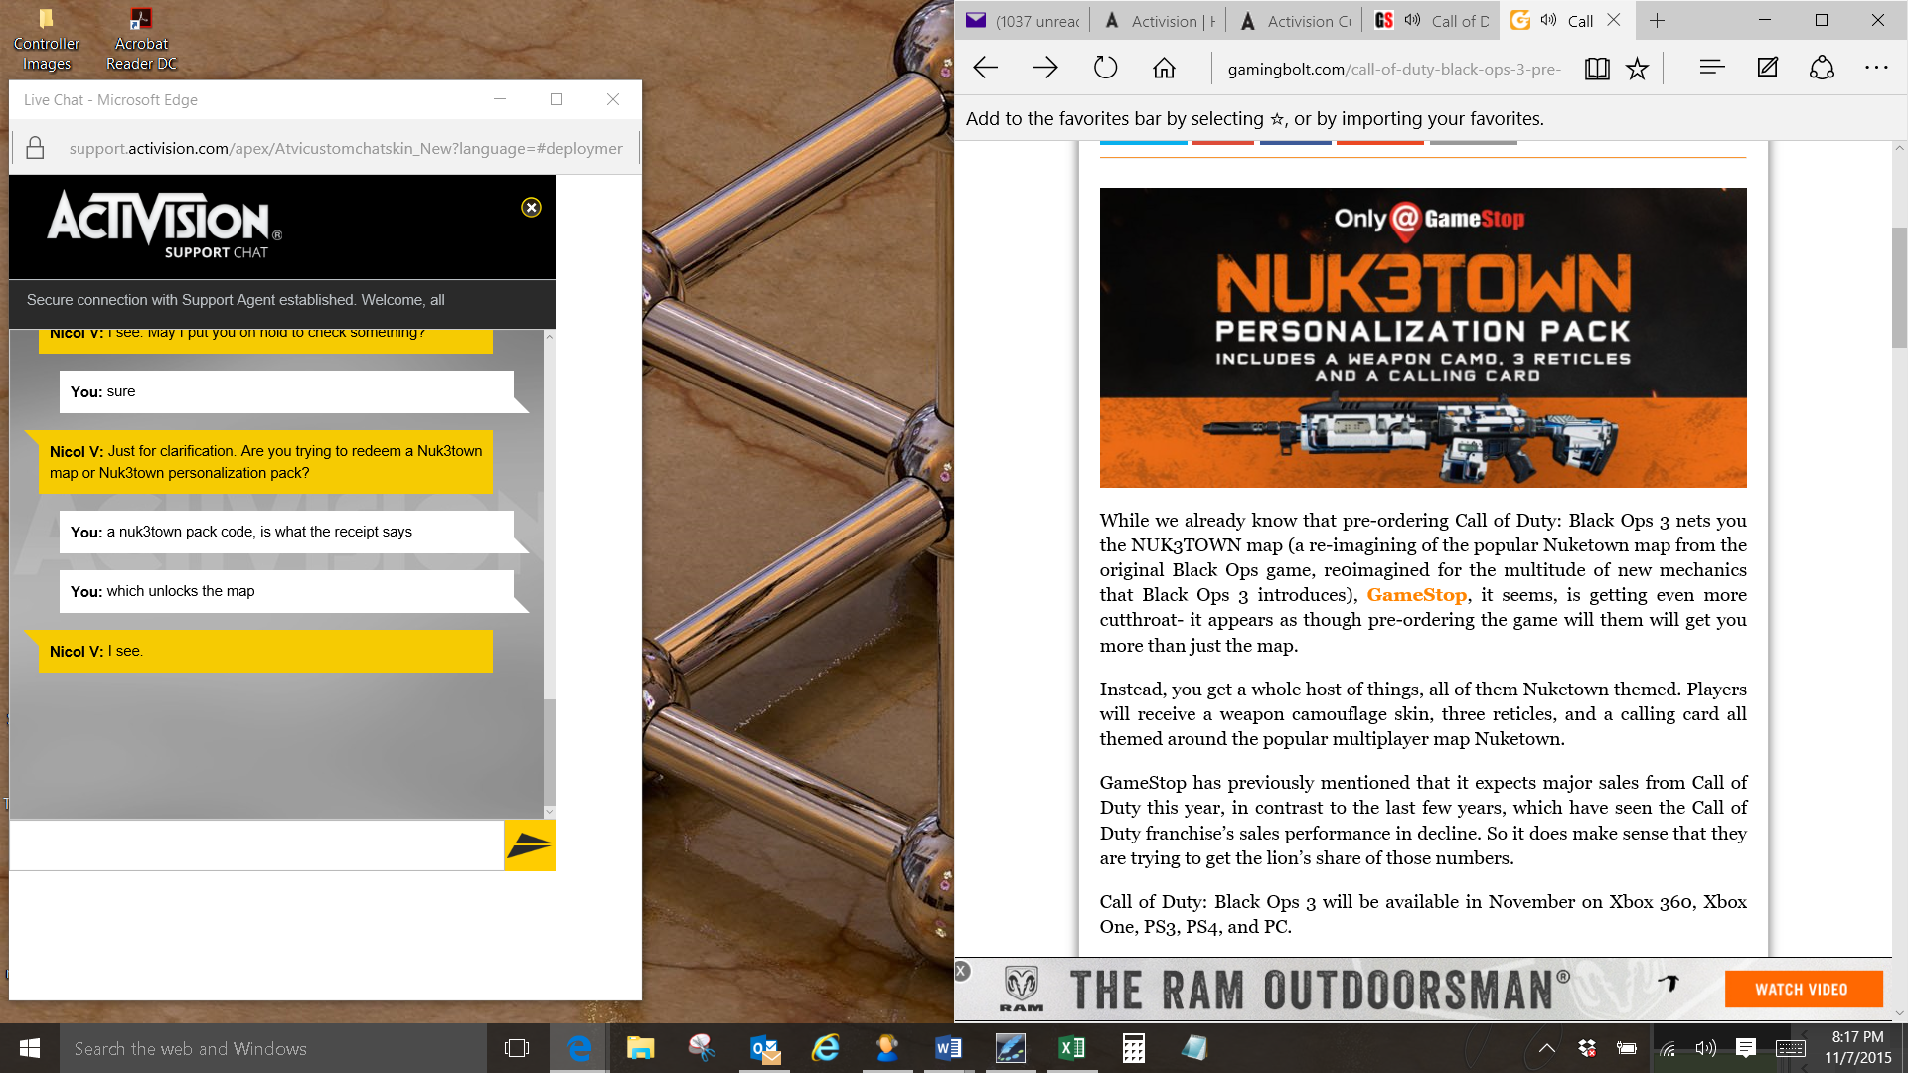Switch to the second Activision Cu tab
This screenshot has width=1908, height=1073.
click(1295, 21)
